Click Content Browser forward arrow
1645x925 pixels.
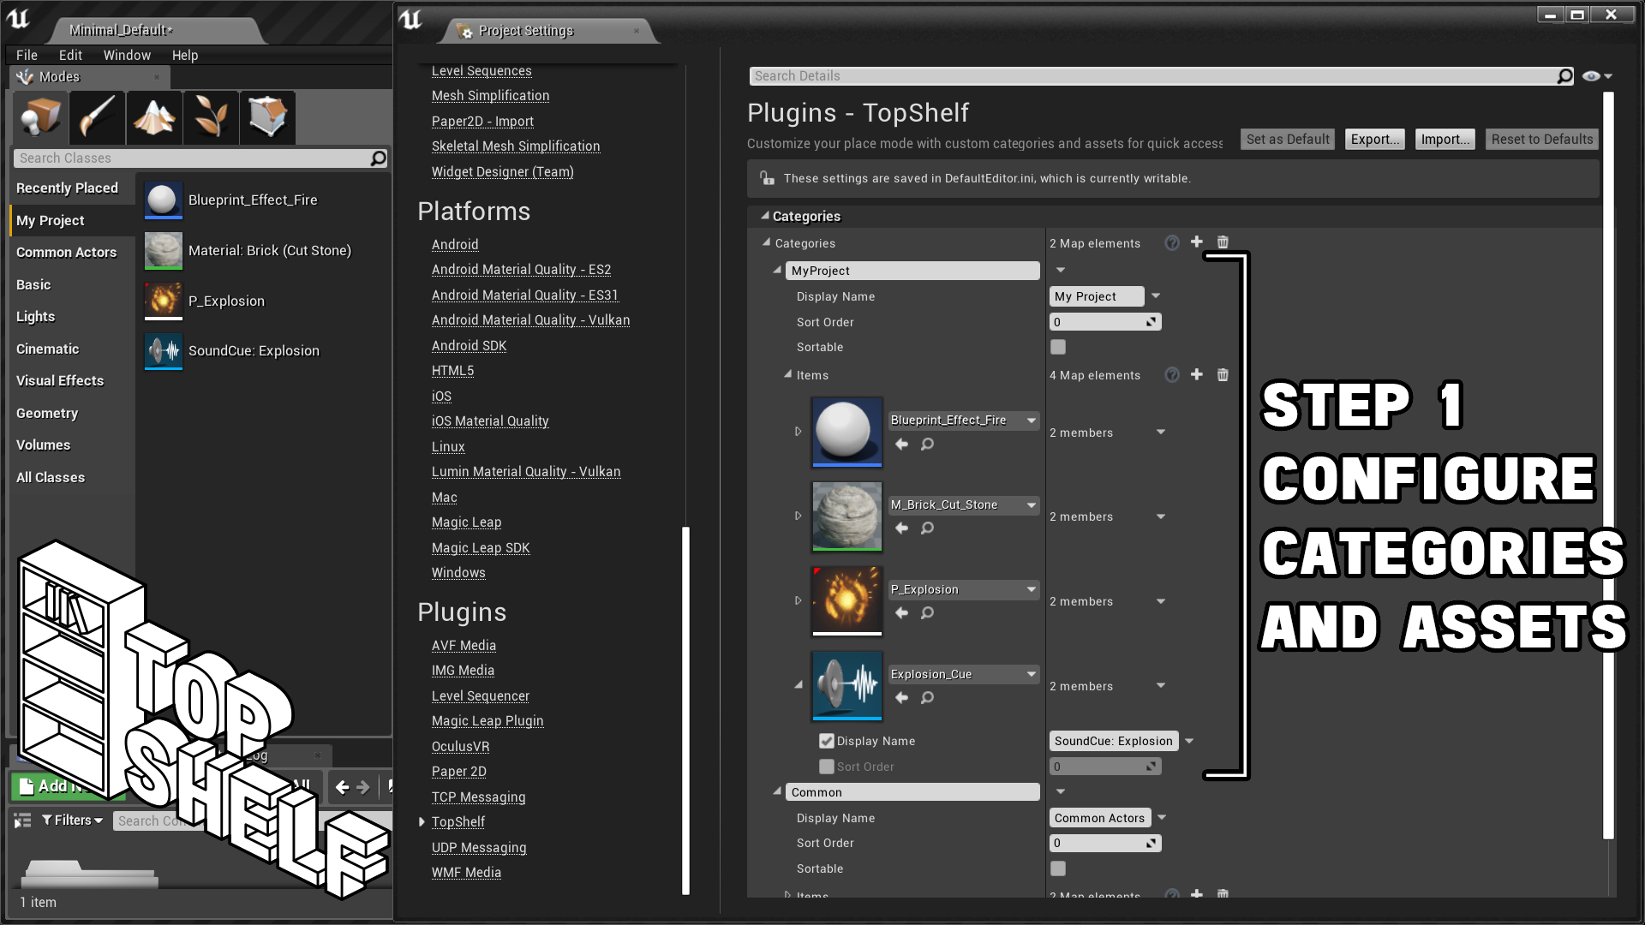coord(363,787)
